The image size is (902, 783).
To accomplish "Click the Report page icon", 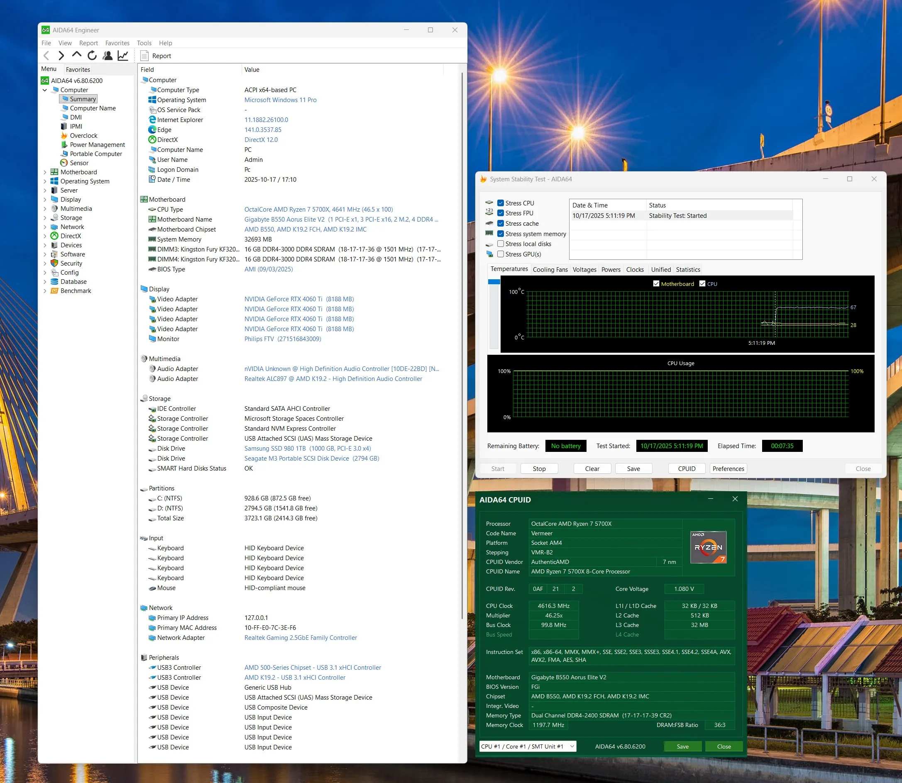I will tap(144, 56).
